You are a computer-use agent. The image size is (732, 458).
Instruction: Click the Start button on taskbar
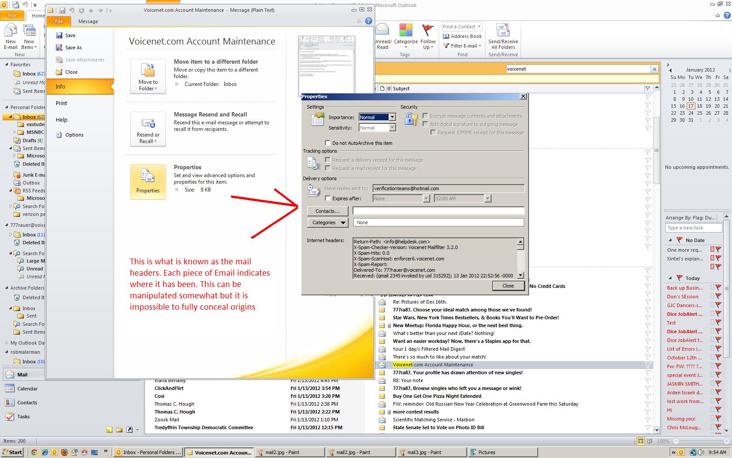12,452
